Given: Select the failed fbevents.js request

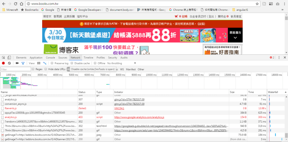Looking at the screenshot, I should point(11,108).
